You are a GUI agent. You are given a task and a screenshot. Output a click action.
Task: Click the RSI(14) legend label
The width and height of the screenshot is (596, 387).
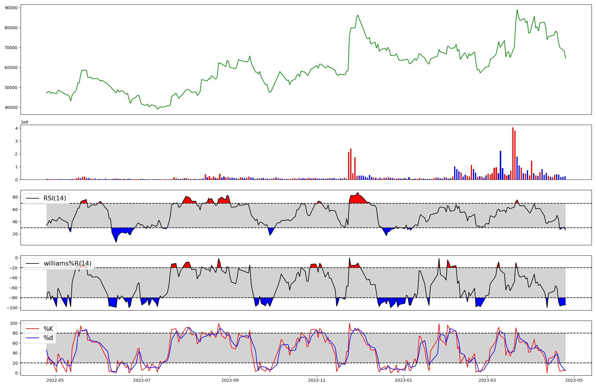pyautogui.click(x=55, y=198)
